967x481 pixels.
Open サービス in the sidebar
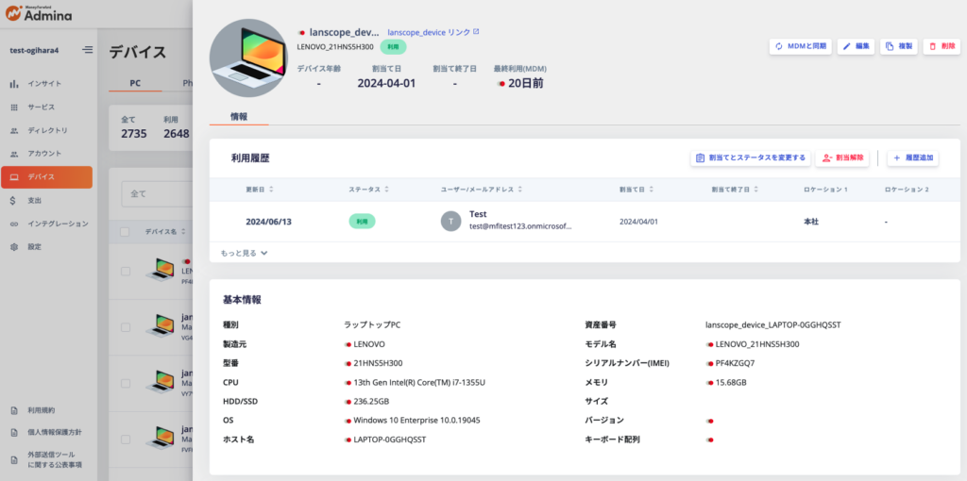[x=47, y=108]
